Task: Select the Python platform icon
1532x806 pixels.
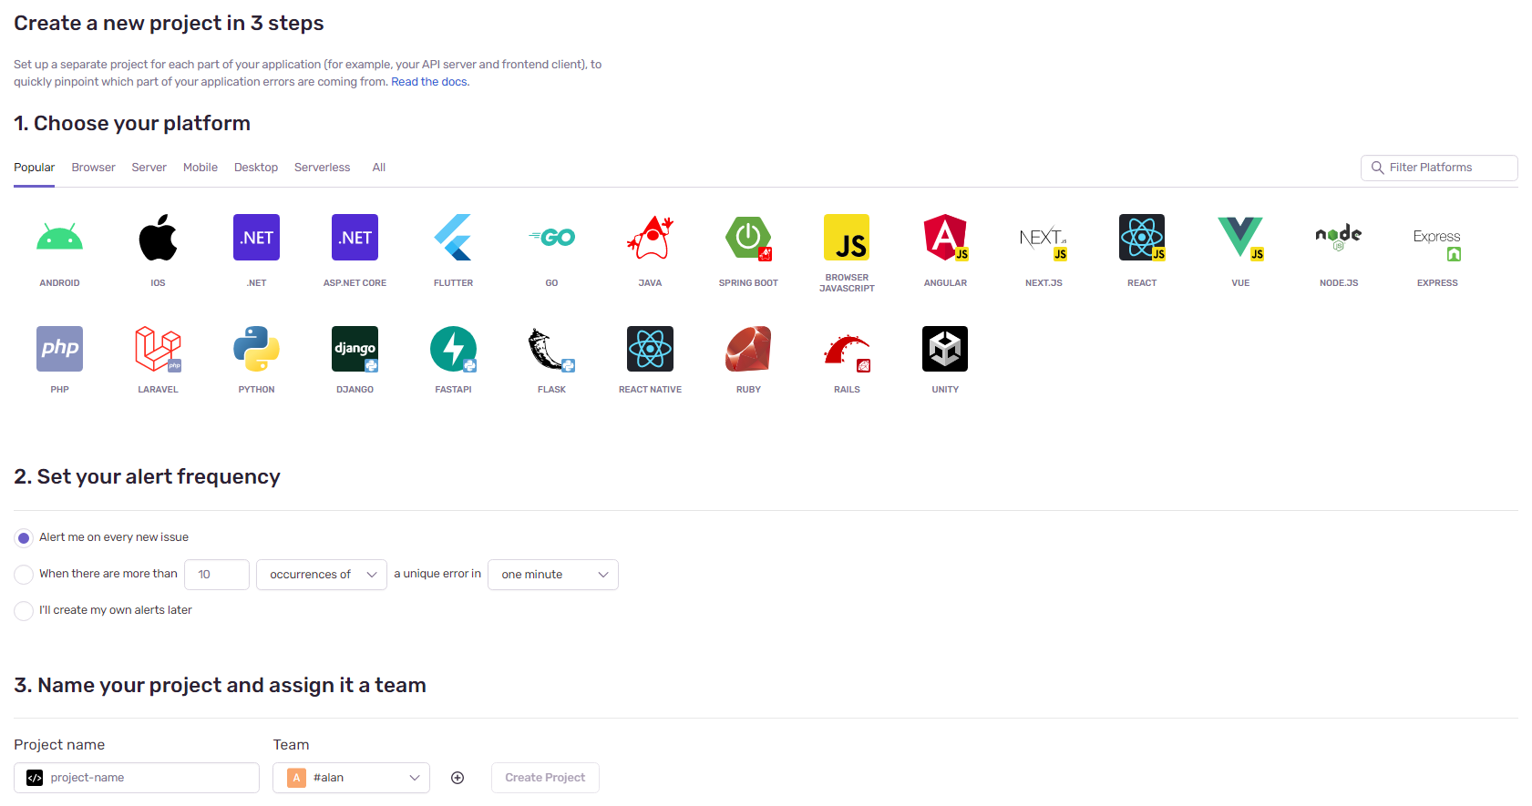Action: pyautogui.click(x=256, y=349)
